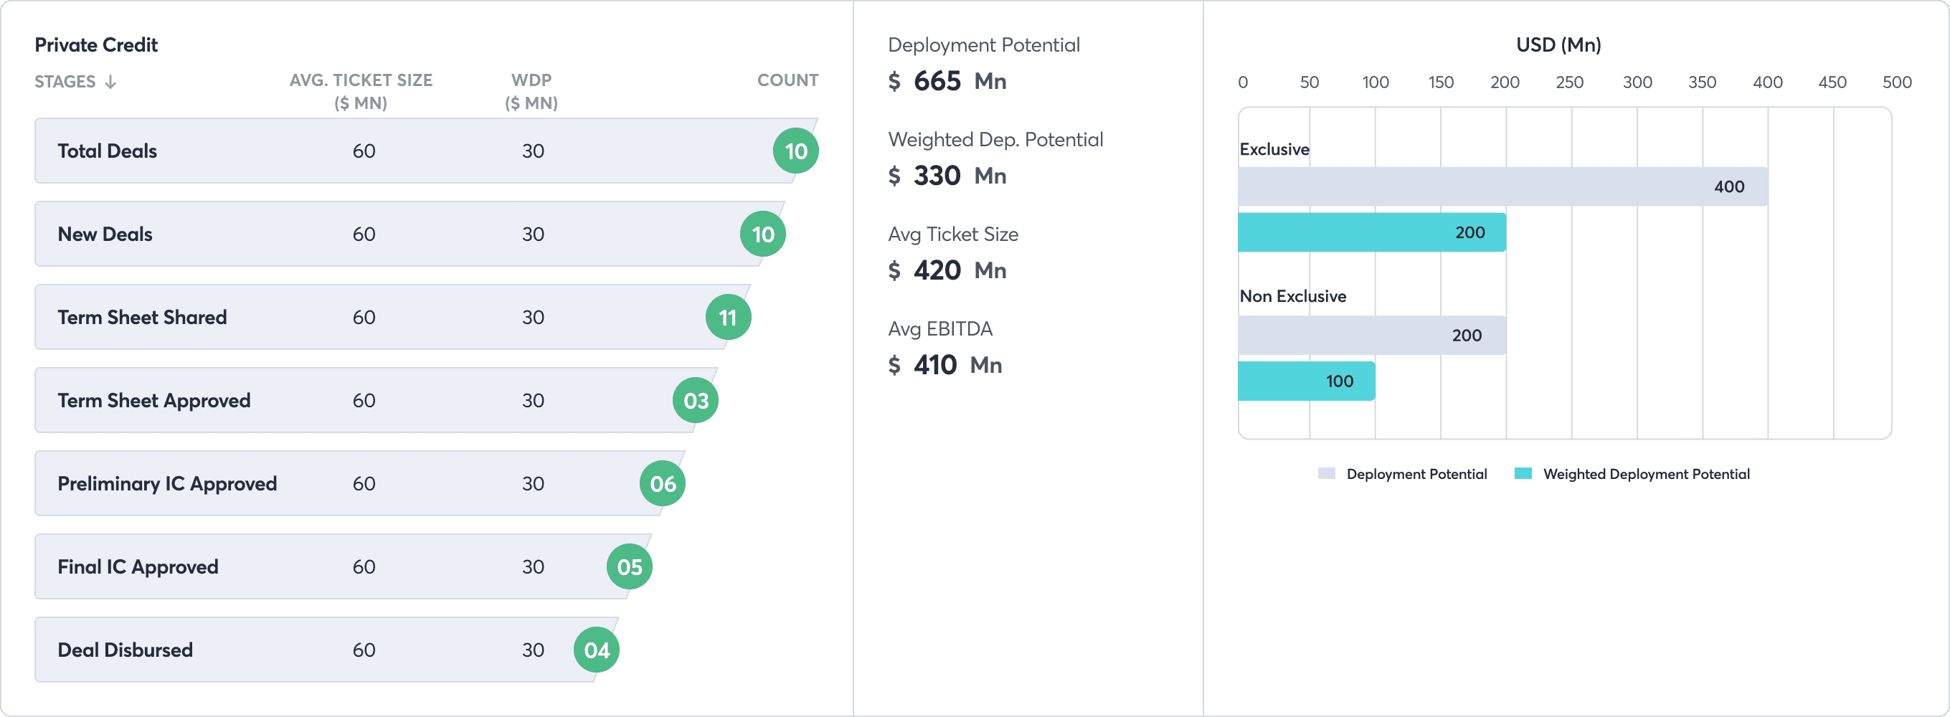Select the Total Deals funnel row
This screenshot has height=717, width=1950.
(425, 151)
